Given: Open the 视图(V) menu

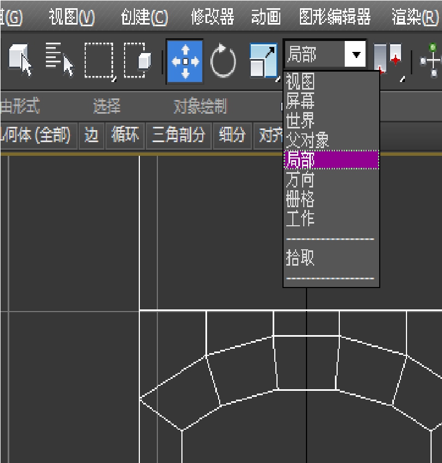Looking at the screenshot, I should tap(72, 17).
